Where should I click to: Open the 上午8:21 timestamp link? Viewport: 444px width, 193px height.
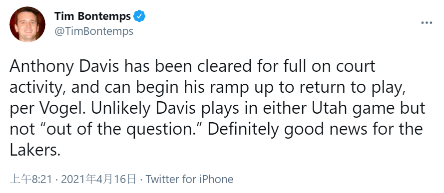point(31,179)
